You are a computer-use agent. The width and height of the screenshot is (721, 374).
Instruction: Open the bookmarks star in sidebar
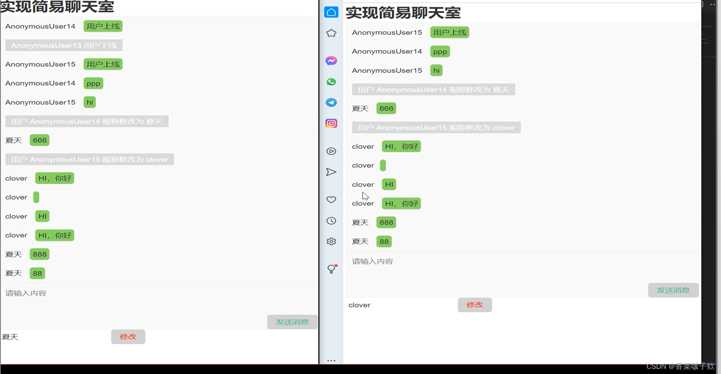tap(331, 33)
